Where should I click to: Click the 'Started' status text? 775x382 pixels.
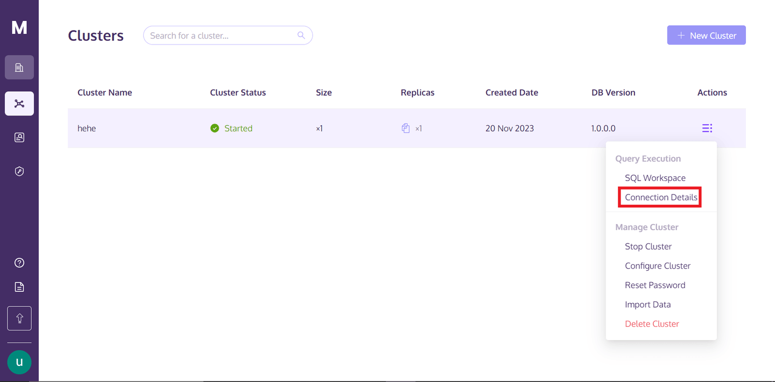tap(238, 128)
